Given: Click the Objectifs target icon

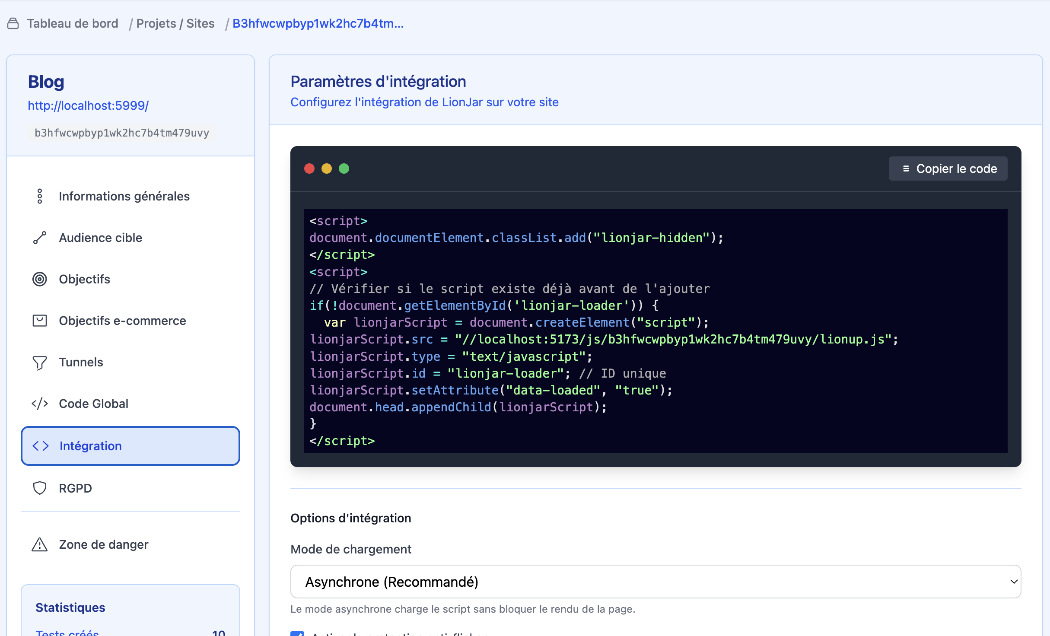Looking at the screenshot, I should [40, 279].
